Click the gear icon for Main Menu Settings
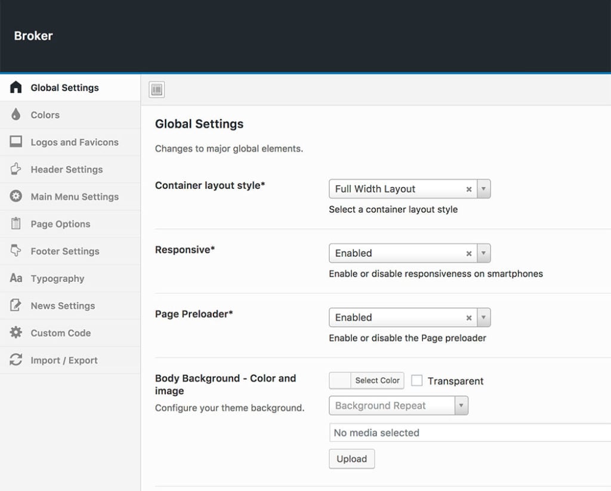611x491 pixels. [16, 197]
